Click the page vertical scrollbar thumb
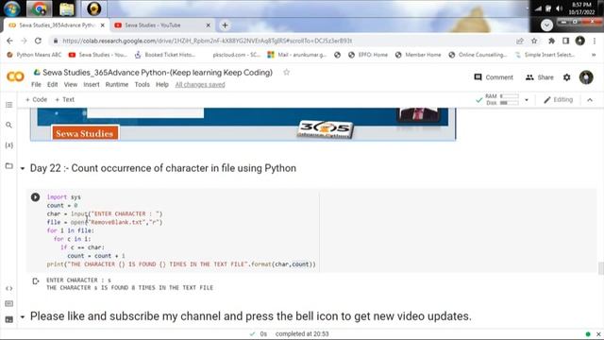 tap(600, 268)
